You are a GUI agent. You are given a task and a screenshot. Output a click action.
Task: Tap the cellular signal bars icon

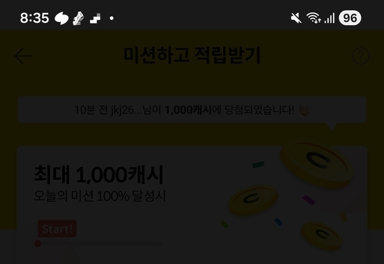click(329, 19)
